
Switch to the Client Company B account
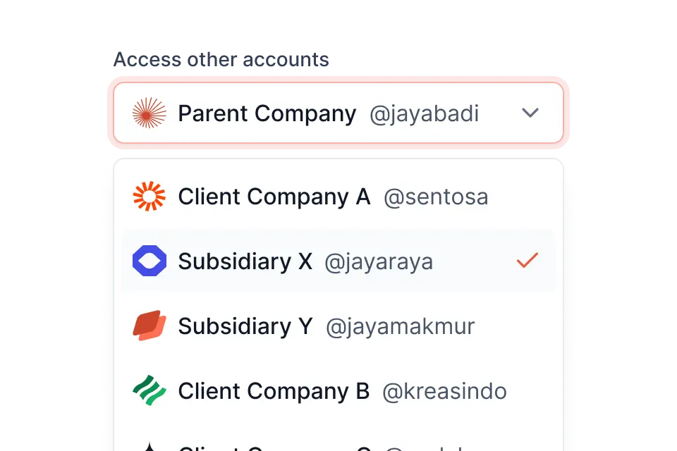click(296, 390)
